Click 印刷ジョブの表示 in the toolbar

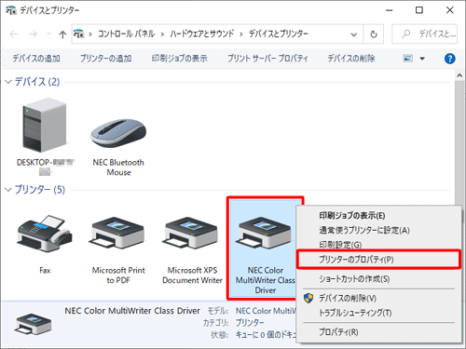tap(179, 59)
